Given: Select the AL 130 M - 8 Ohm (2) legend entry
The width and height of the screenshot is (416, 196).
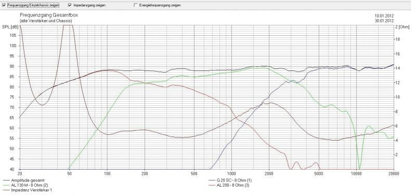Looking at the screenshot, I should click(x=30, y=185).
